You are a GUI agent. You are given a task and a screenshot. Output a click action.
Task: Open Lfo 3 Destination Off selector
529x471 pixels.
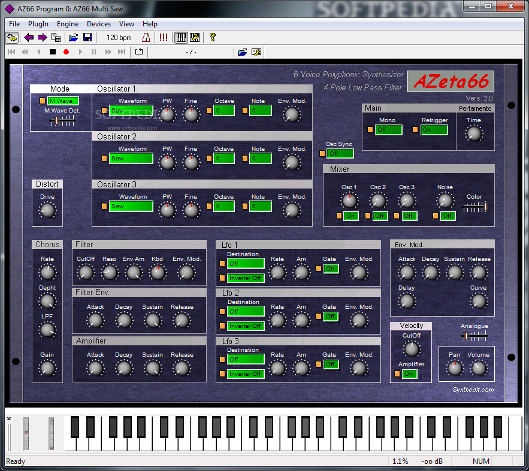pyautogui.click(x=246, y=359)
